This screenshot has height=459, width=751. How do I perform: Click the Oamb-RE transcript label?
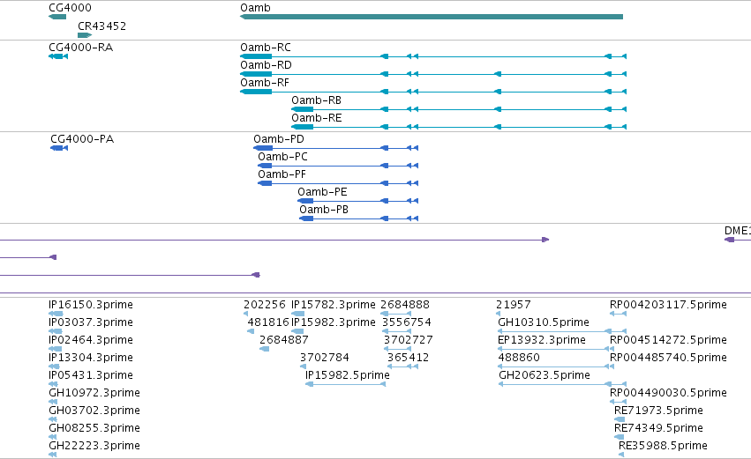click(317, 118)
